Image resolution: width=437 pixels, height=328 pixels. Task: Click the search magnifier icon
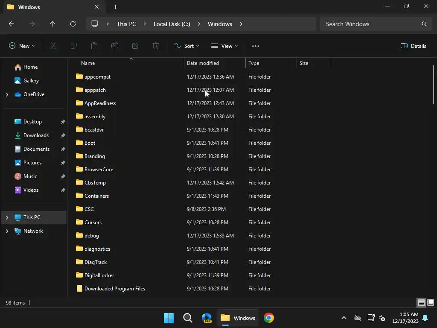[x=424, y=24]
